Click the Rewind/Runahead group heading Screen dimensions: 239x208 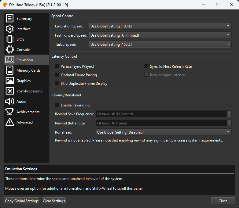(x=66, y=95)
